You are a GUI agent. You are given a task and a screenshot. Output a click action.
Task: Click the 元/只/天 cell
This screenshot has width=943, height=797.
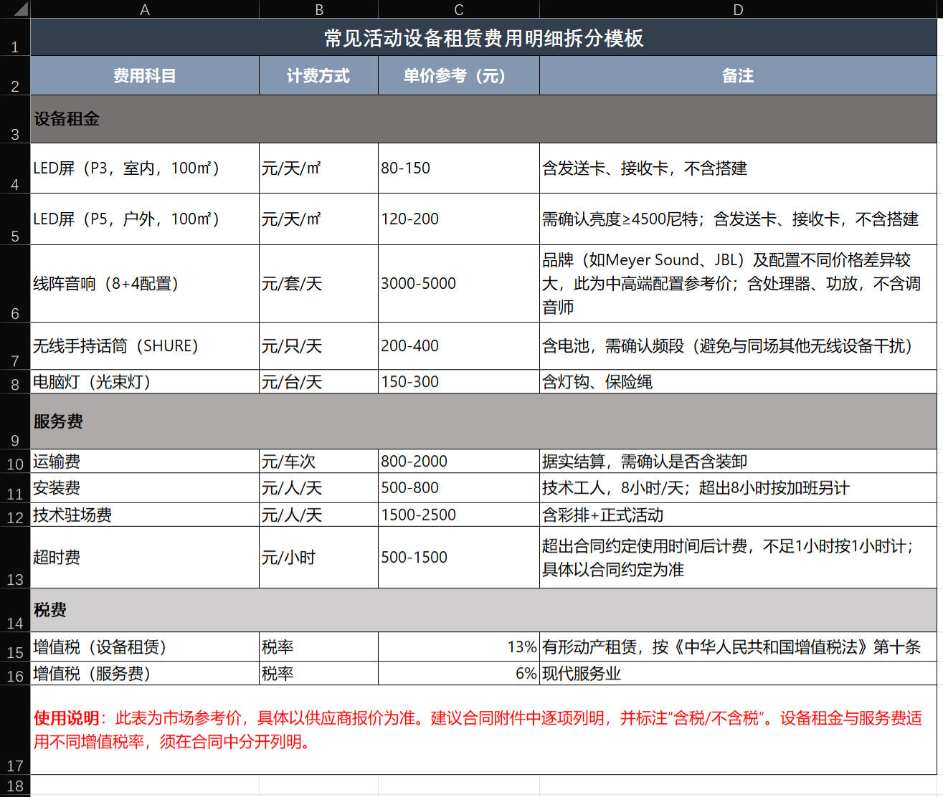pyautogui.click(x=319, y=346)
